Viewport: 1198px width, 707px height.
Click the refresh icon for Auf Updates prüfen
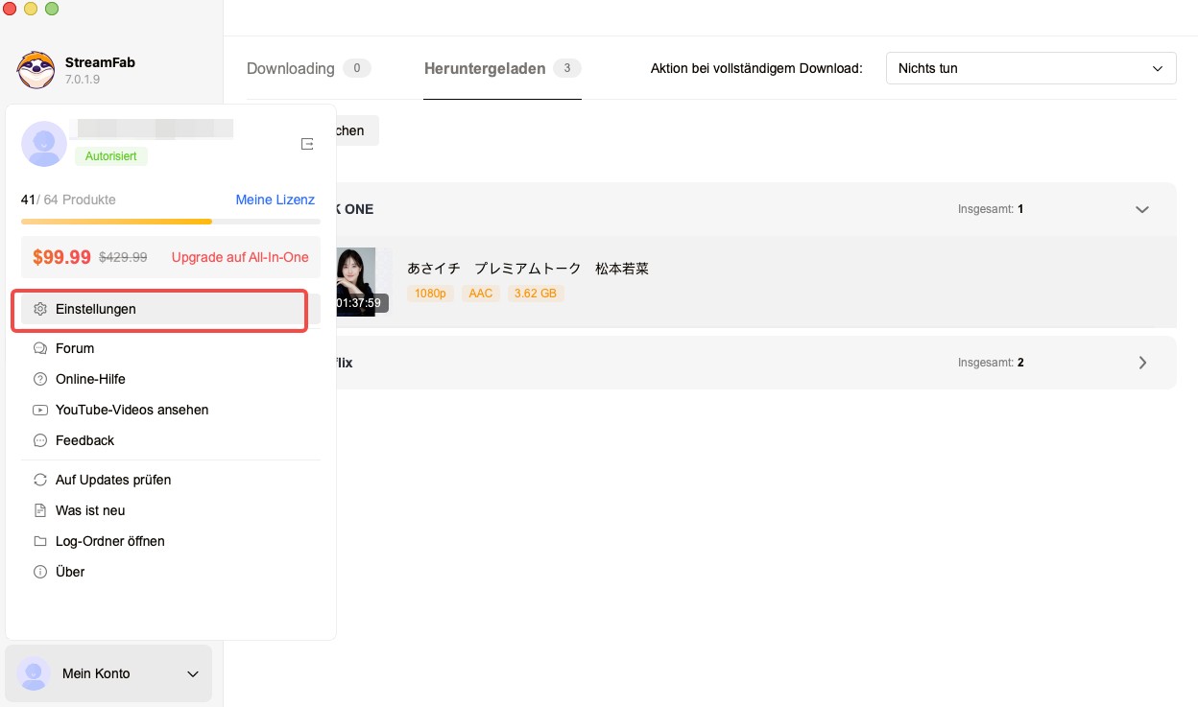click(40, 480)
